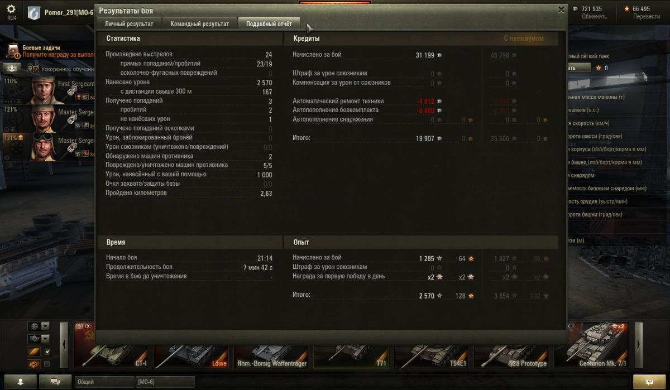Expand the nation filter dropdown
670x390 pixels.
click(x=46, y=326)
